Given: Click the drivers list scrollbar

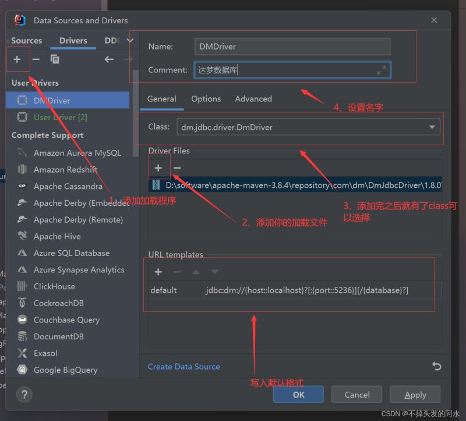Looking at the screenshot, I should [x=136, y=113].
